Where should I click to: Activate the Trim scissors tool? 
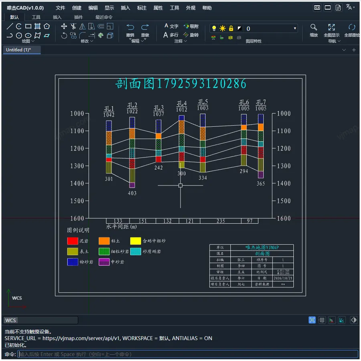point(73,26)
